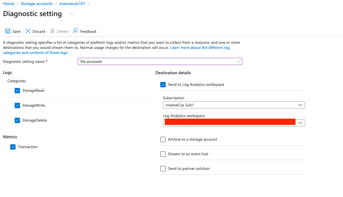Image resolution: width=343 pixels, height=197 pixels.
Task: Disable the Transaction metrics checkbox
Action: (13, 147)
